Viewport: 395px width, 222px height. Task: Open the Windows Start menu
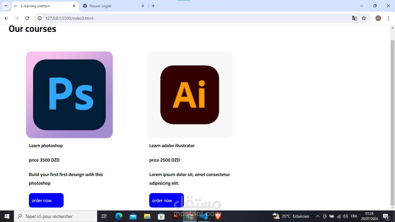[7, 216]
